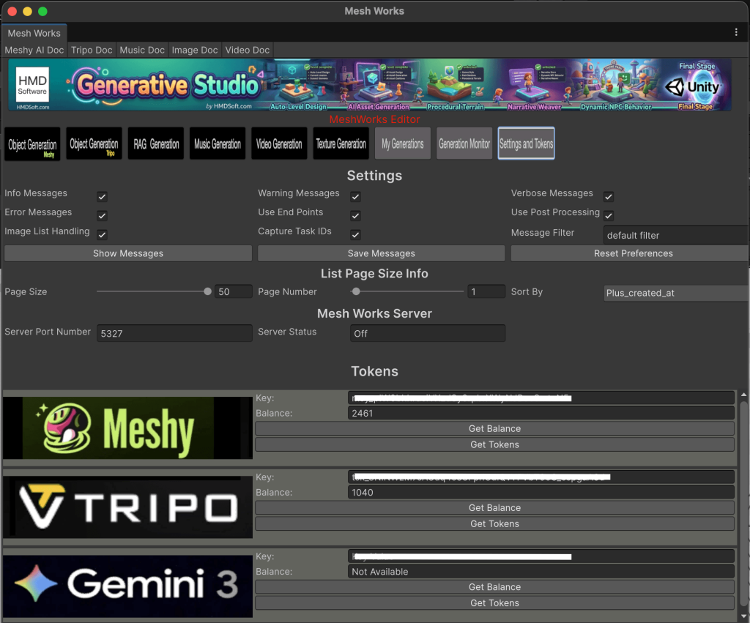Open Object Generation Tripo panel
Screen dimensions: 750x623
point(94,143)
